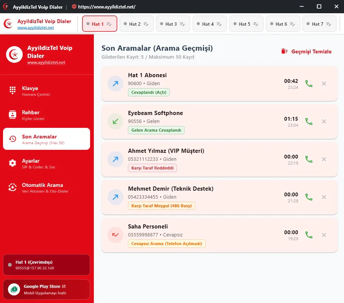Click outgoing arrow icon for Hat 1 Abonesi
The width and height of the screenshot is (344, 303).
(x=115, y=84)
